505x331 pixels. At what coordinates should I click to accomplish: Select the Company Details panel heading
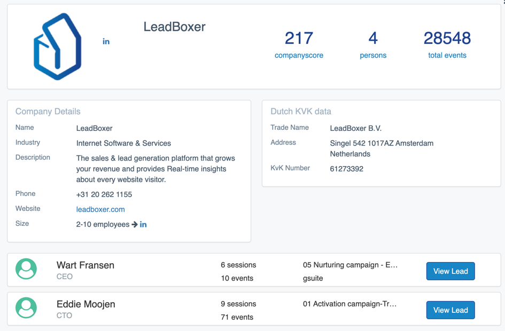click(48, 111)
